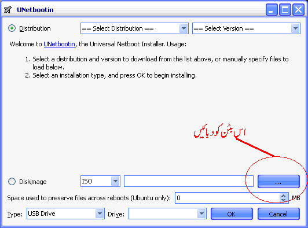
Task: Increase persistent space with up arrow
Action: coord(283,196)
